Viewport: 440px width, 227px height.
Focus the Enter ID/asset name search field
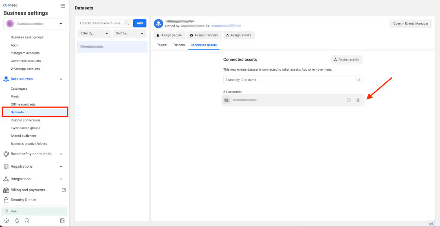(104, 23)
